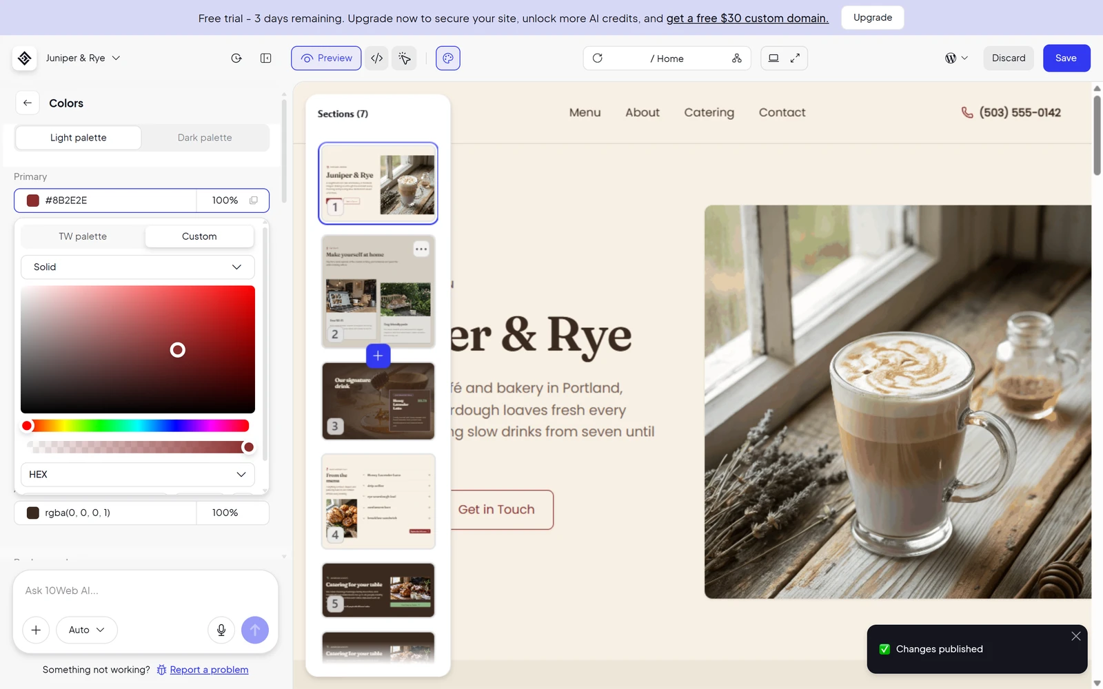Click the hue slider bar
Viewport: 1103px width, 689px height.
click(138, 426)
